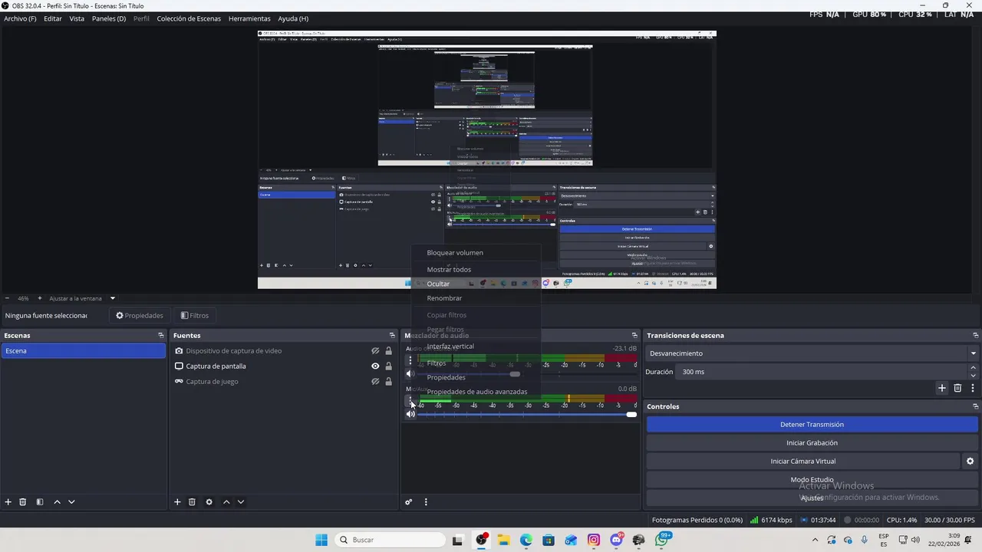Click Iniciar Cámara Virtual button

click(x=803, y=462)
